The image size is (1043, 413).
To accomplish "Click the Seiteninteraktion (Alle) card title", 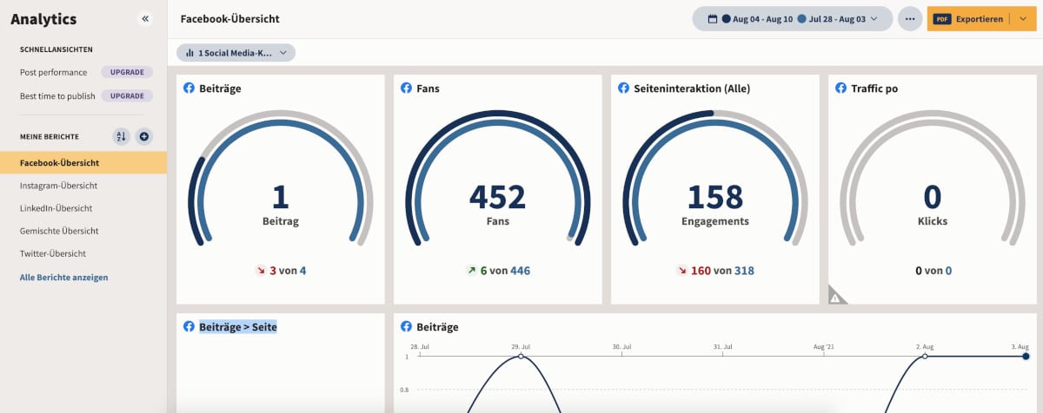I will pyautogui.click(x=692, y=88).
